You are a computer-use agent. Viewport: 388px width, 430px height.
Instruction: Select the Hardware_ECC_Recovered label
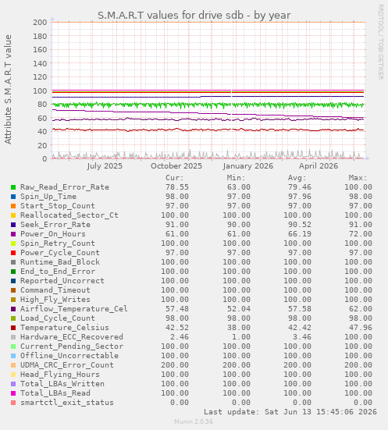72,337
